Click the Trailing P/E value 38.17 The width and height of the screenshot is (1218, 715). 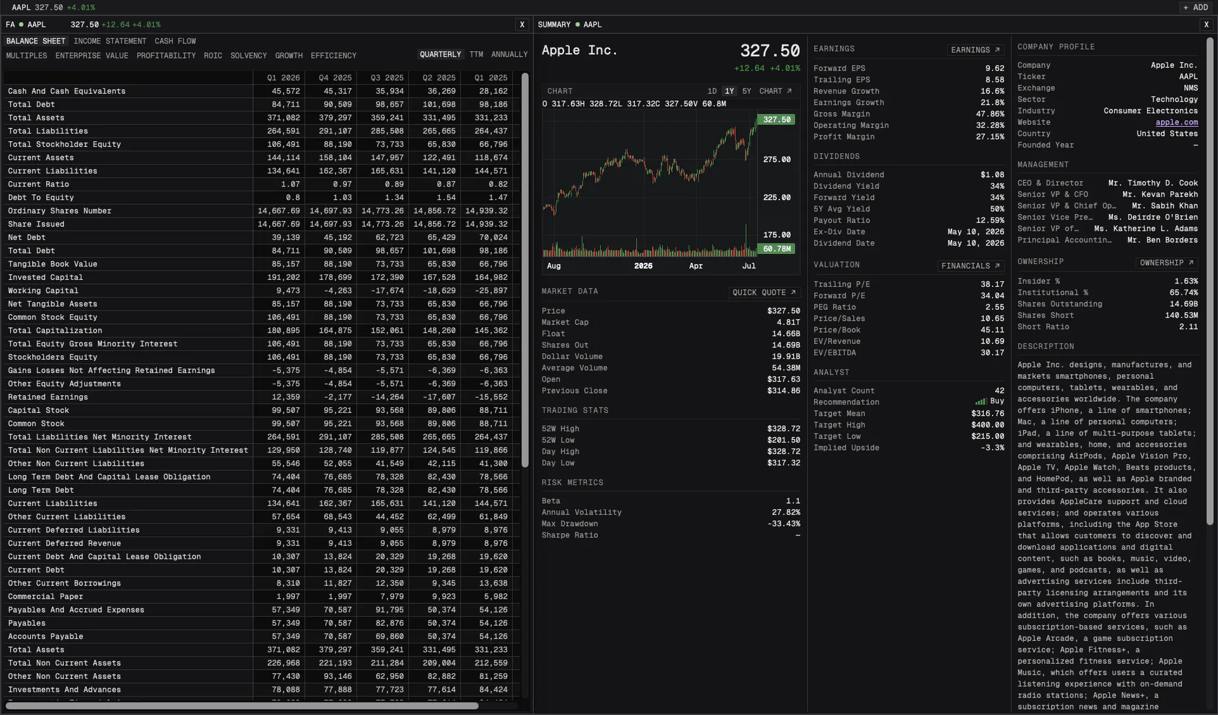tap(992, 284)
